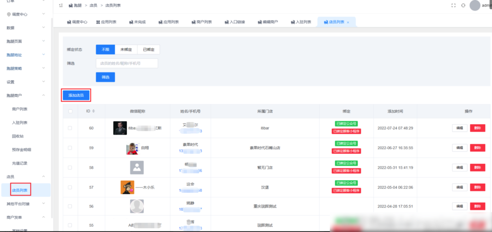Click the location pin icon beside 调度中心
The height and width of the screenshot is (232, 492).
[9, 14]
